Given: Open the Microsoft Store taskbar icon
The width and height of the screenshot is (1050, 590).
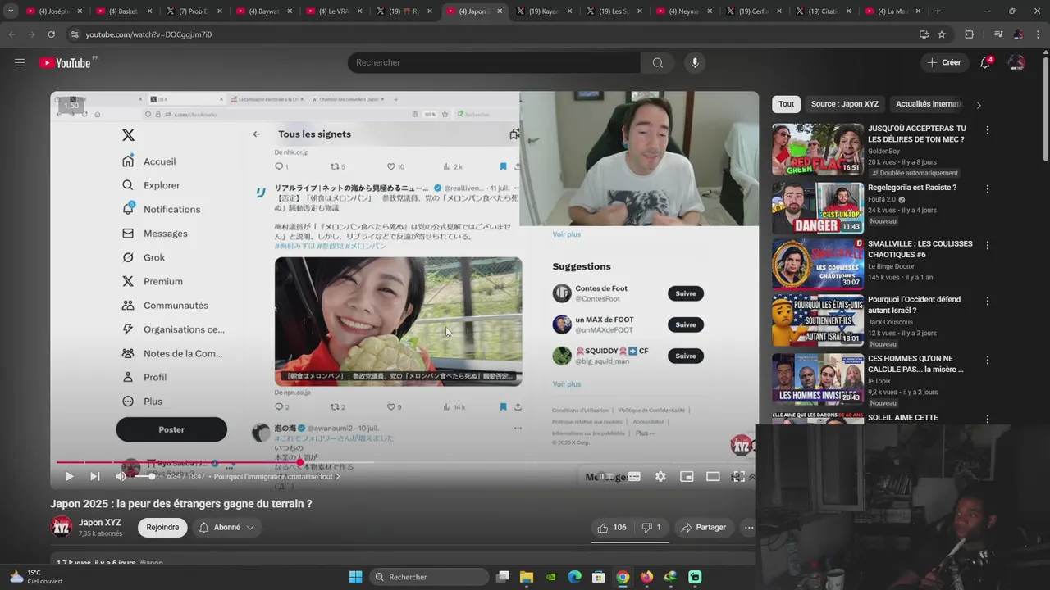Looking at the screenshot, I should point(599,577).
